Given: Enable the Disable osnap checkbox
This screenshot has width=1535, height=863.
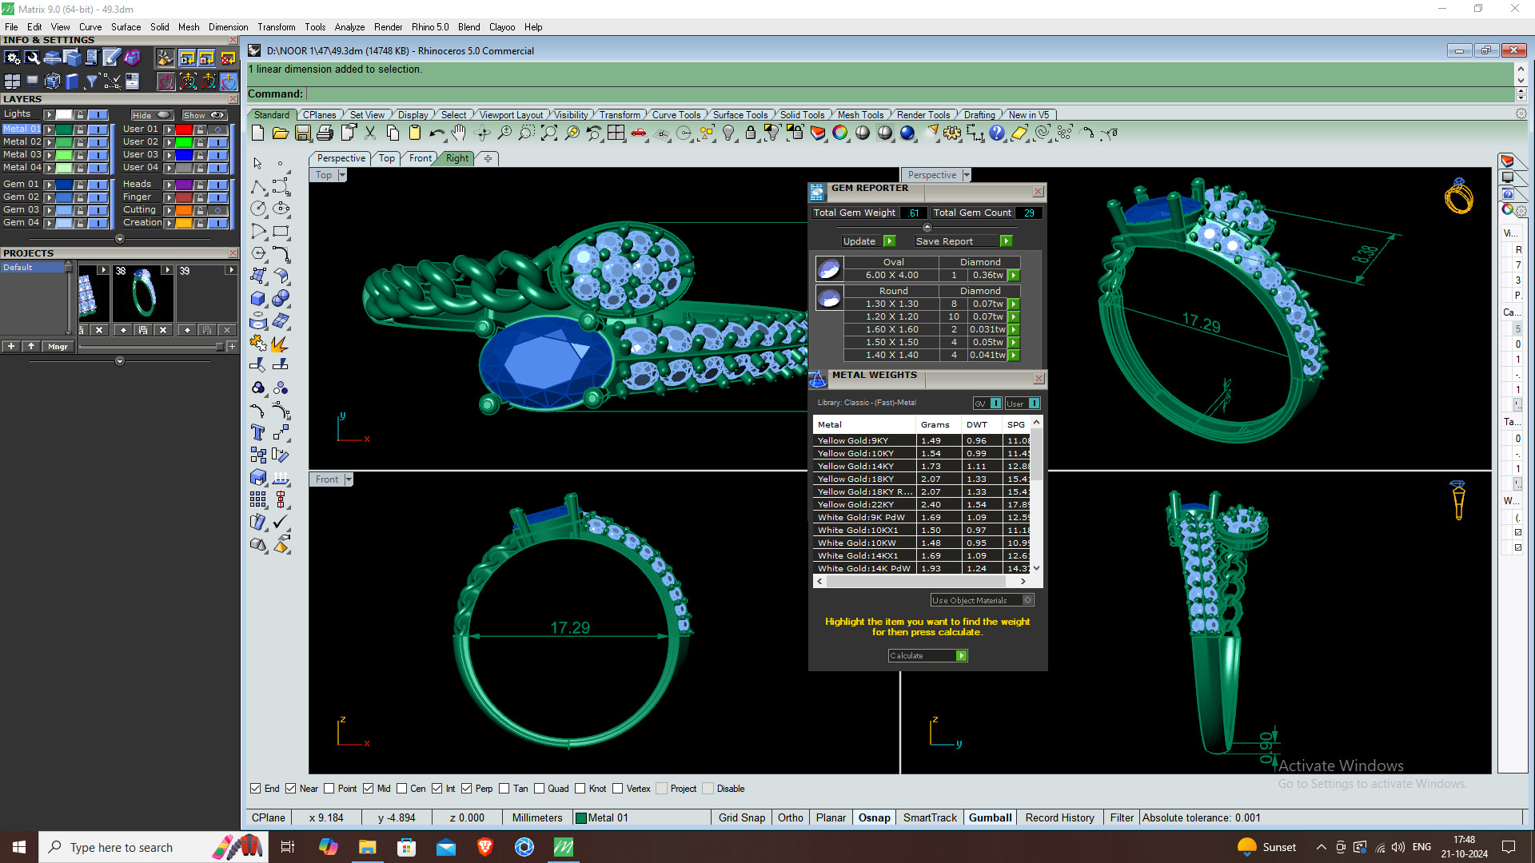Looking at the screenshot, I should pos(708,789).
